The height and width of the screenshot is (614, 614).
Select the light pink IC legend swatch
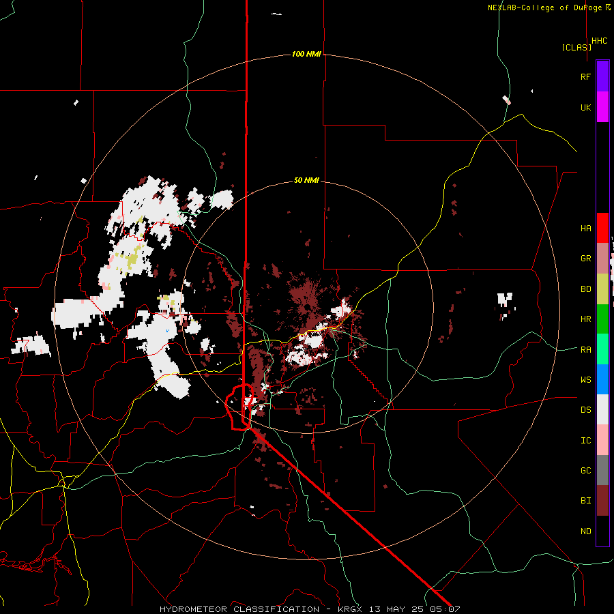tap(602, 440)
